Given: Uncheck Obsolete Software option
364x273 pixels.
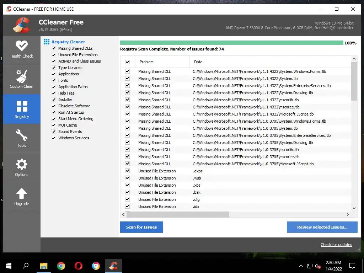Looking at the screenshot, I should tap(54, 106).
